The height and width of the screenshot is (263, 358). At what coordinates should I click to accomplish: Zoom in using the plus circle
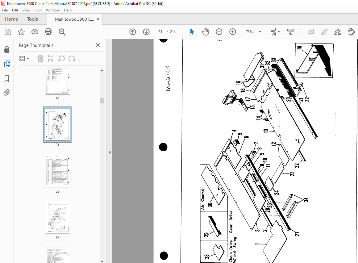(233, 32)
